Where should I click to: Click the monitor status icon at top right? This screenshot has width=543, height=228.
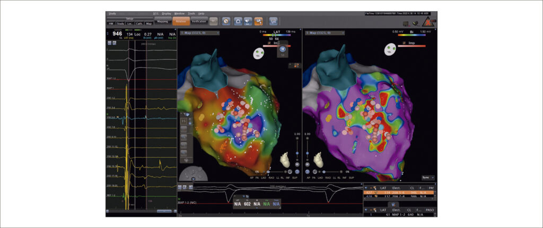click(x=406, y=23)
